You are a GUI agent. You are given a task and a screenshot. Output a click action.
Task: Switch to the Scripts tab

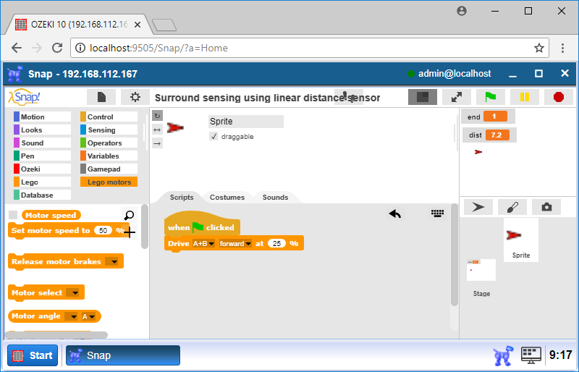click(182, 198)
